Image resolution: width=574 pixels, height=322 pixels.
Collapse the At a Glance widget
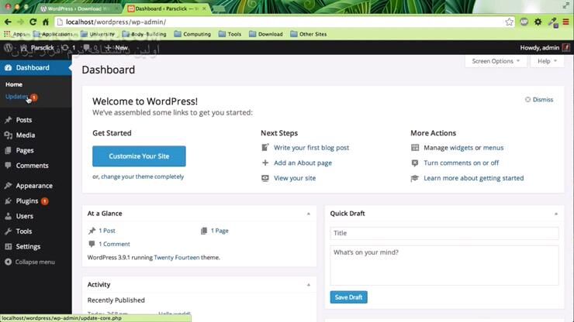point(308,214)
